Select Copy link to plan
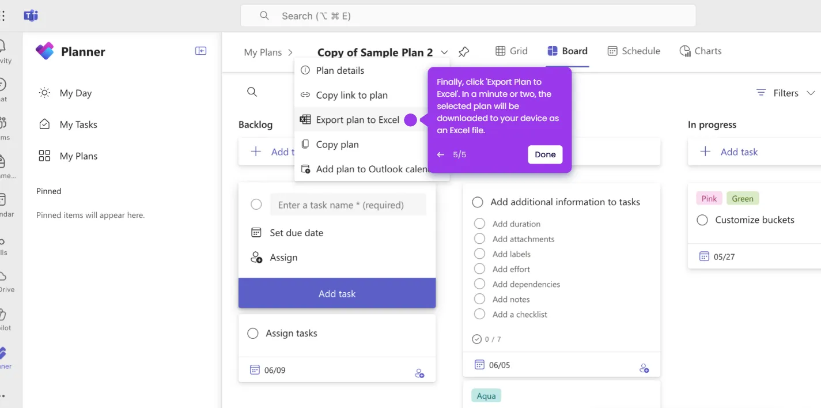Image resolution: width=821 pixels, height=408 pixels. [372, 95]
